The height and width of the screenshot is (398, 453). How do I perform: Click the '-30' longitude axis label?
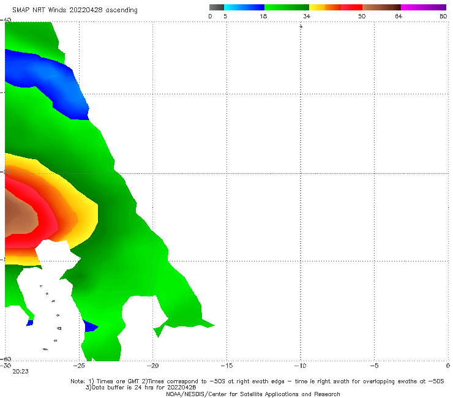tap(6, 366)
